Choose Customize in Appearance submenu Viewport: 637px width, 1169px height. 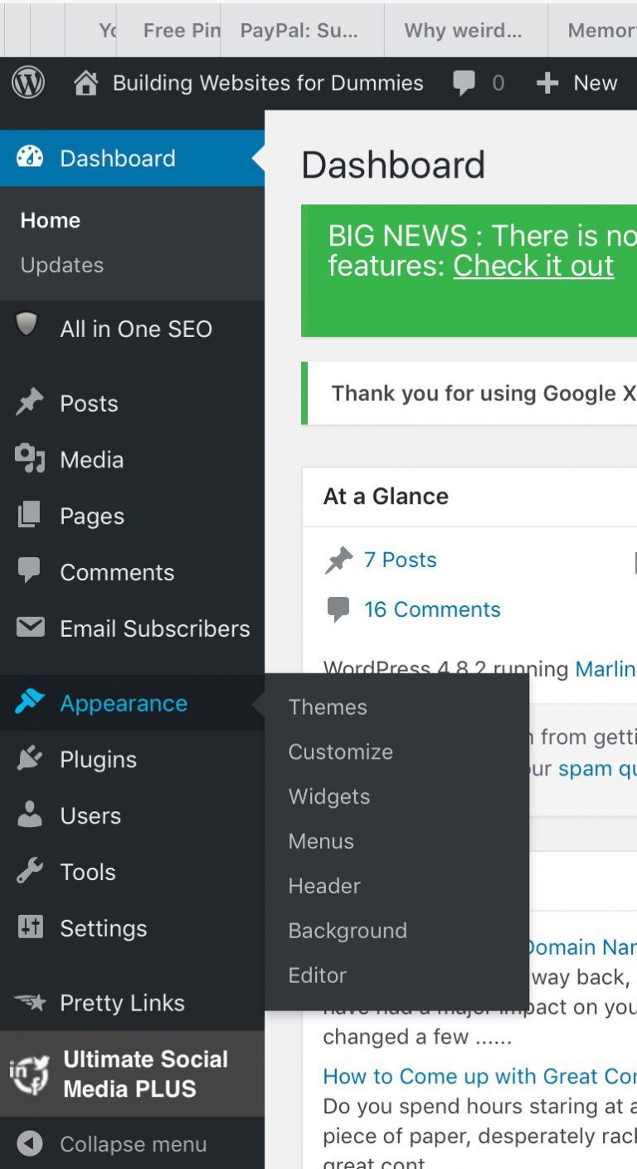pyautogui.click(x=341, y=752)
